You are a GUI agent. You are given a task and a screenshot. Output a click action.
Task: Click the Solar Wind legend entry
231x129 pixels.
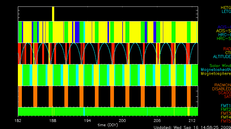(220, 66)
